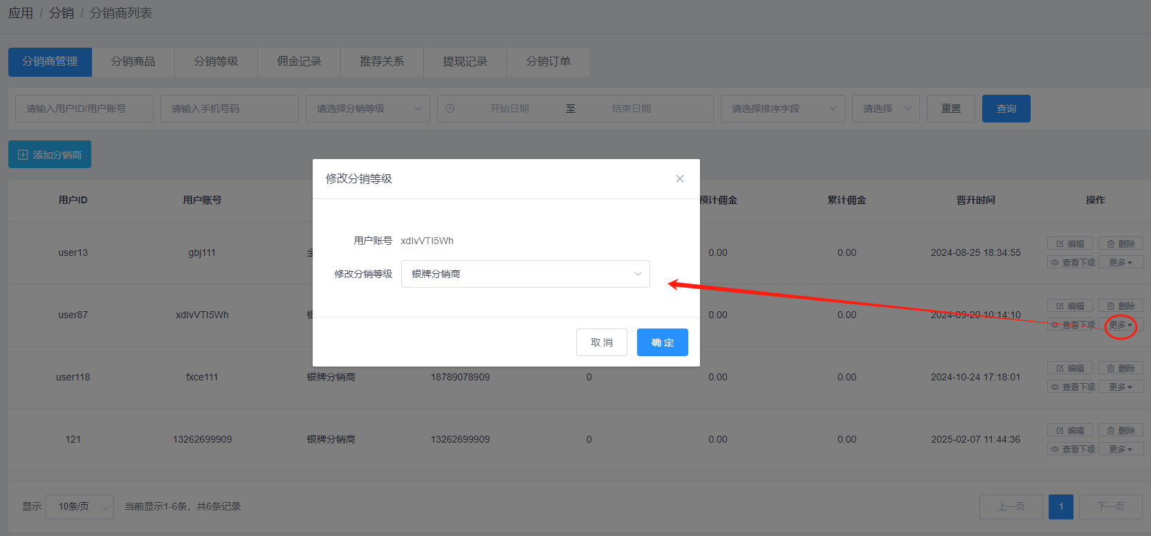Open the 修改分销等级 level dropdown
Viewport: 1151px width, 536px height.
[525, 274]
